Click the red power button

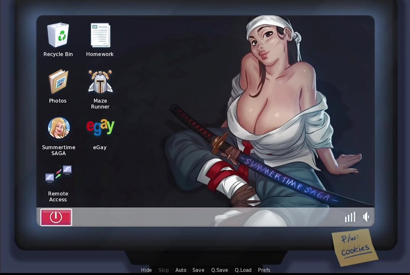(x=56, y=217)
